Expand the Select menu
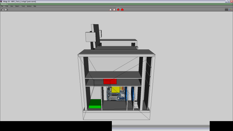The image size is (233, 131). pos(17,6)
